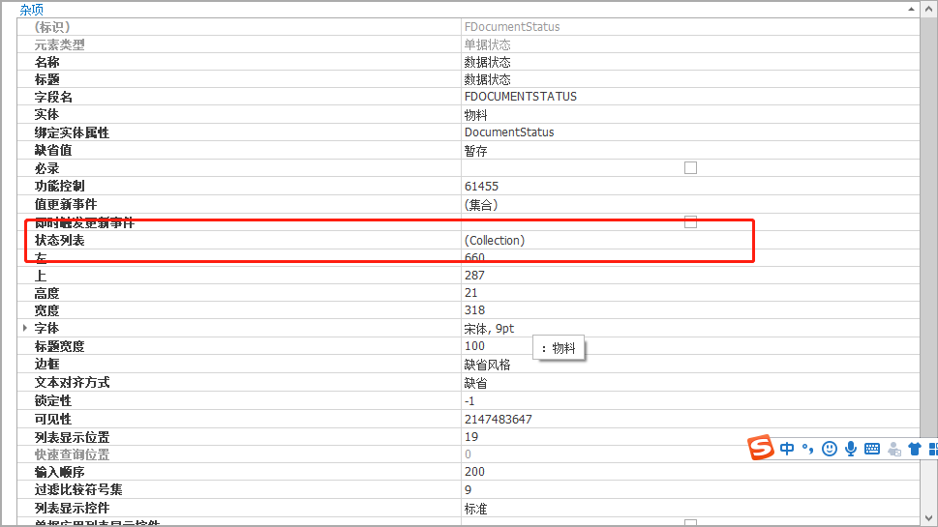The width and height of the screenshot is (938, 527).
Task: Click the Sogou input method logo
Action: (x=761, y=448)
